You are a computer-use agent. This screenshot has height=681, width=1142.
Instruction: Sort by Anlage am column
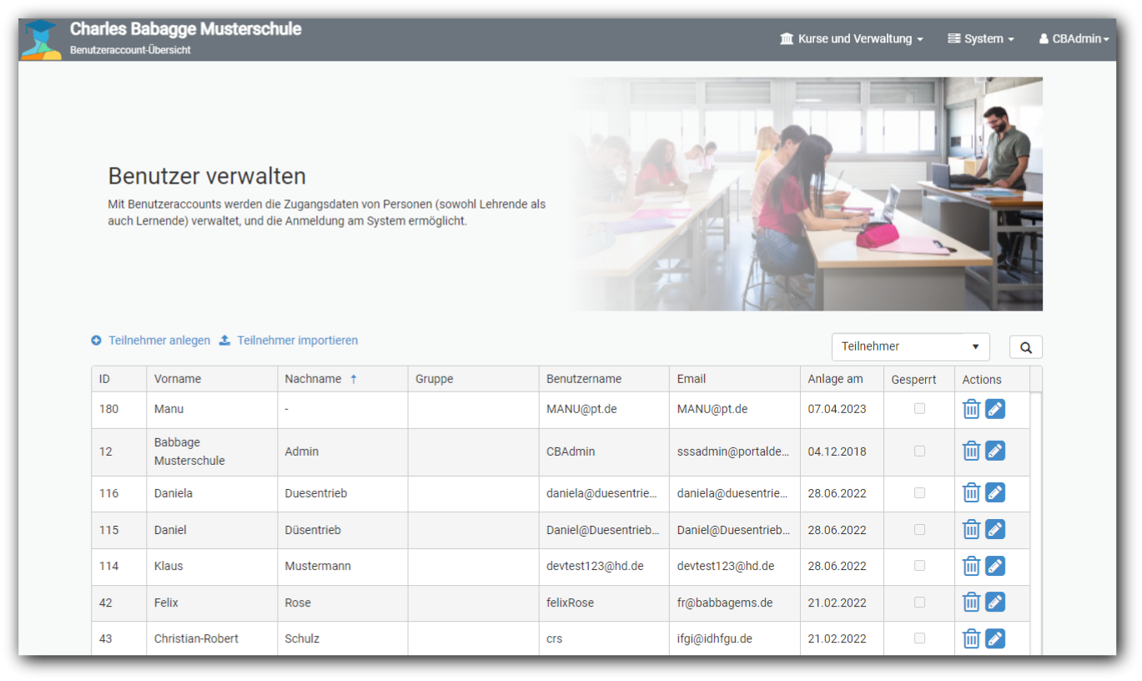835,379
